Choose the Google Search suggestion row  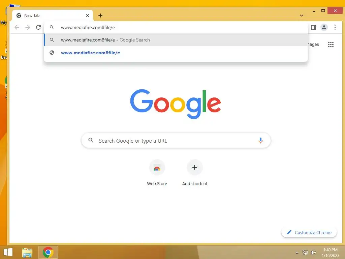pos(176,40)
